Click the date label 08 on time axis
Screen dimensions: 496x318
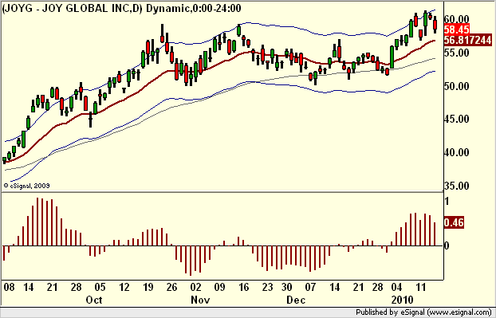tap(9, 288)
